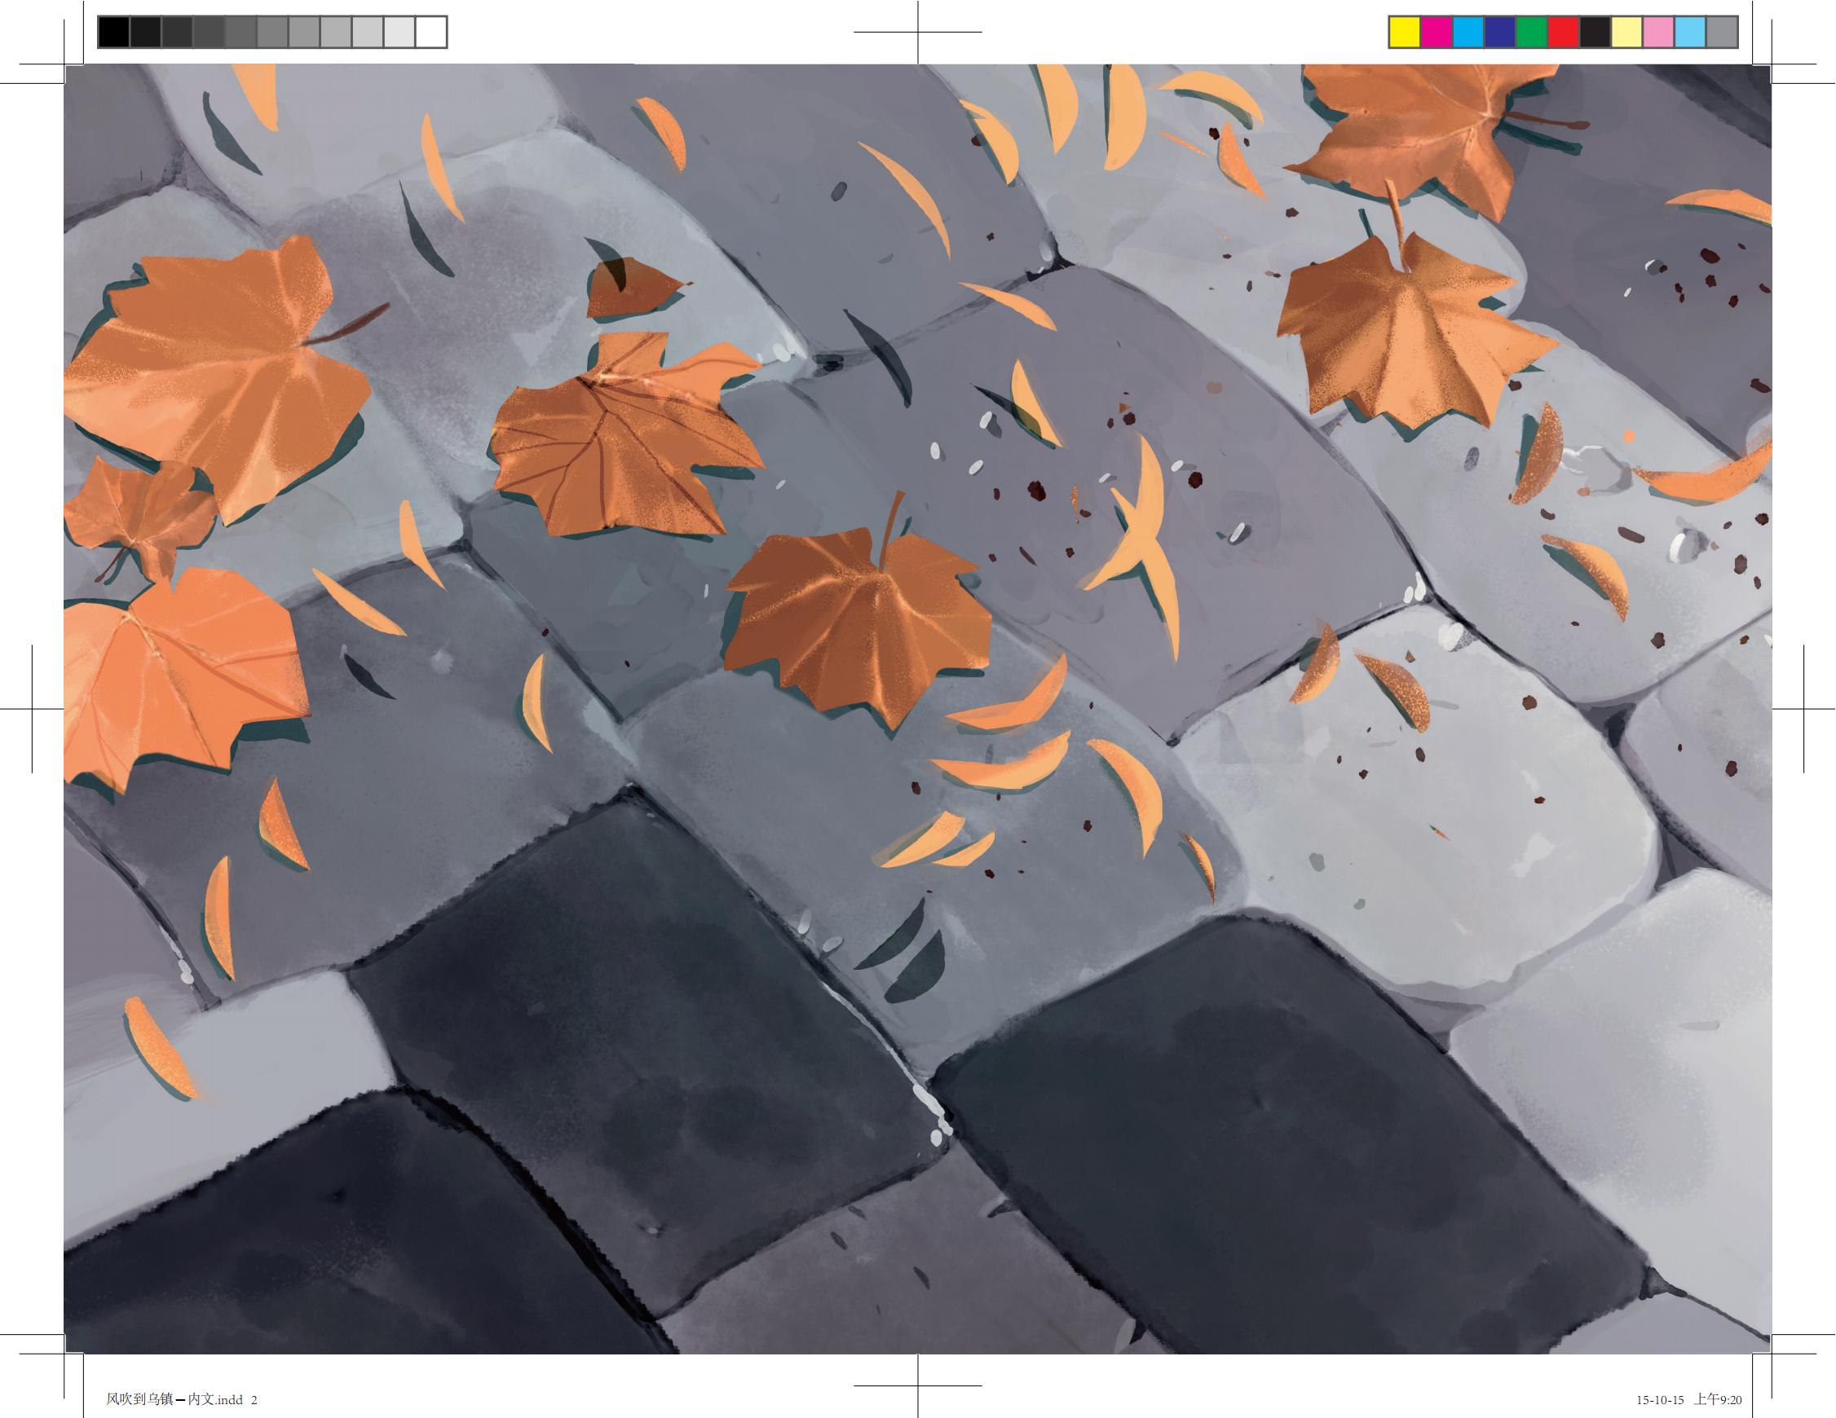The height and width of the screenshot is (1418, 1836).
Task: Click the date stamp 15-10-15 in the footer
Action: [1659, 1400]
